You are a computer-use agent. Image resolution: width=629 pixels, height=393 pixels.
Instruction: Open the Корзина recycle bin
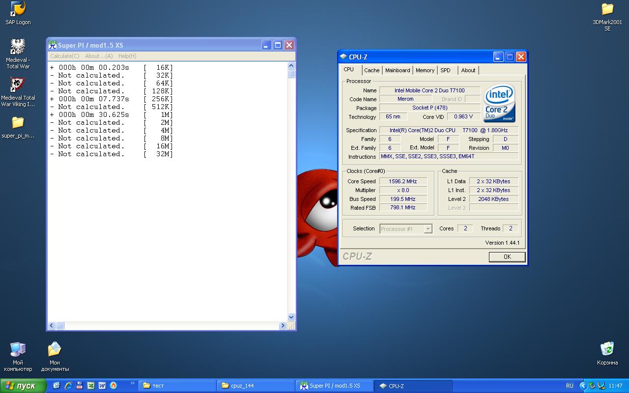(607, 354)
